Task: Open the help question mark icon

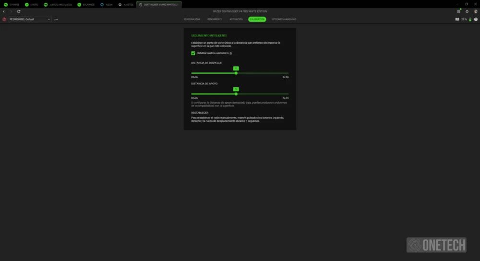Action: (x=476, y=19)
